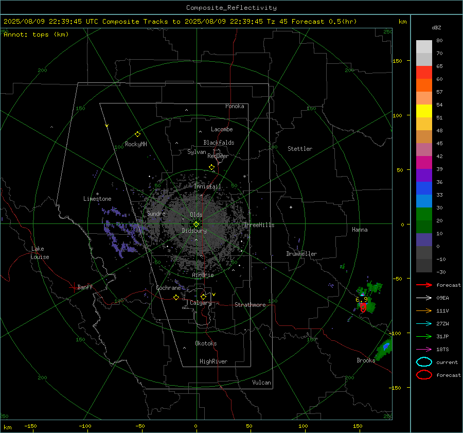This screenshot has width=463, height=433.
Task: Click the green 31JP arrow in the legend
Action: 424,336
